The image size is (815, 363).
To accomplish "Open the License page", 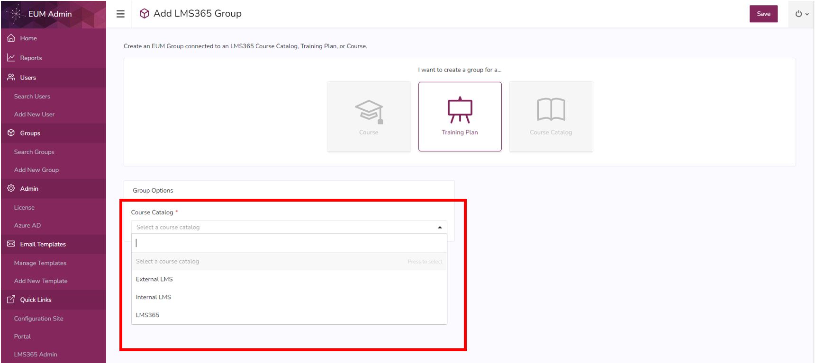I will pyautogui.click(x=24, y=207).
